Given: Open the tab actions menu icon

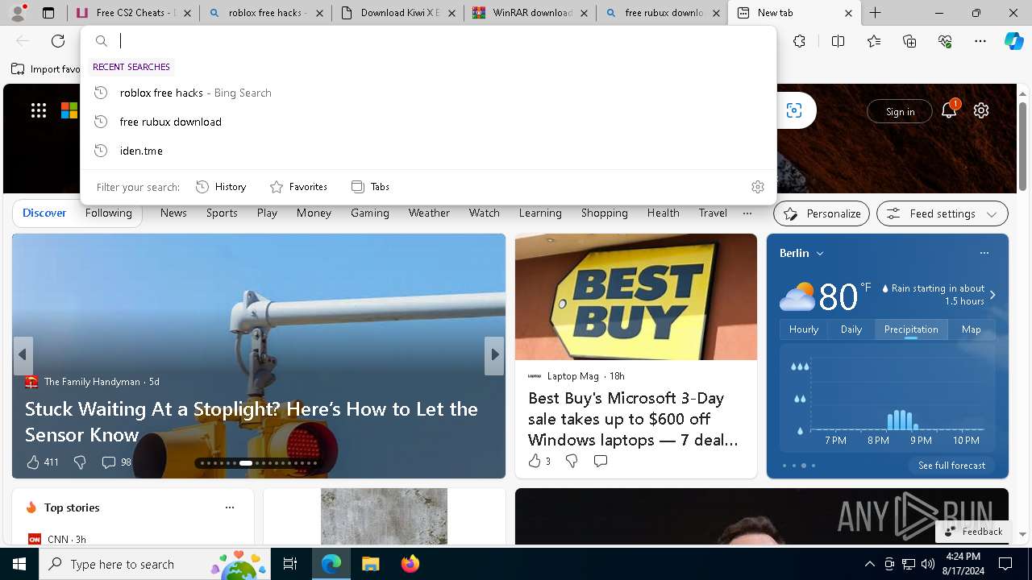Looking at the screenshot, I should 48,13.
